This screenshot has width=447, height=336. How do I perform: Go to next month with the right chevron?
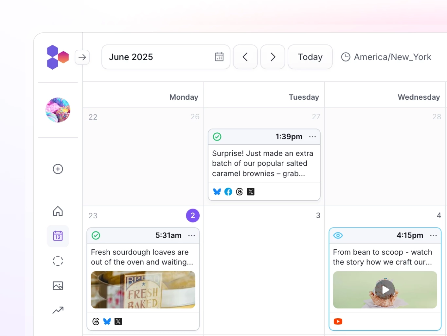(x=273, y=57)
